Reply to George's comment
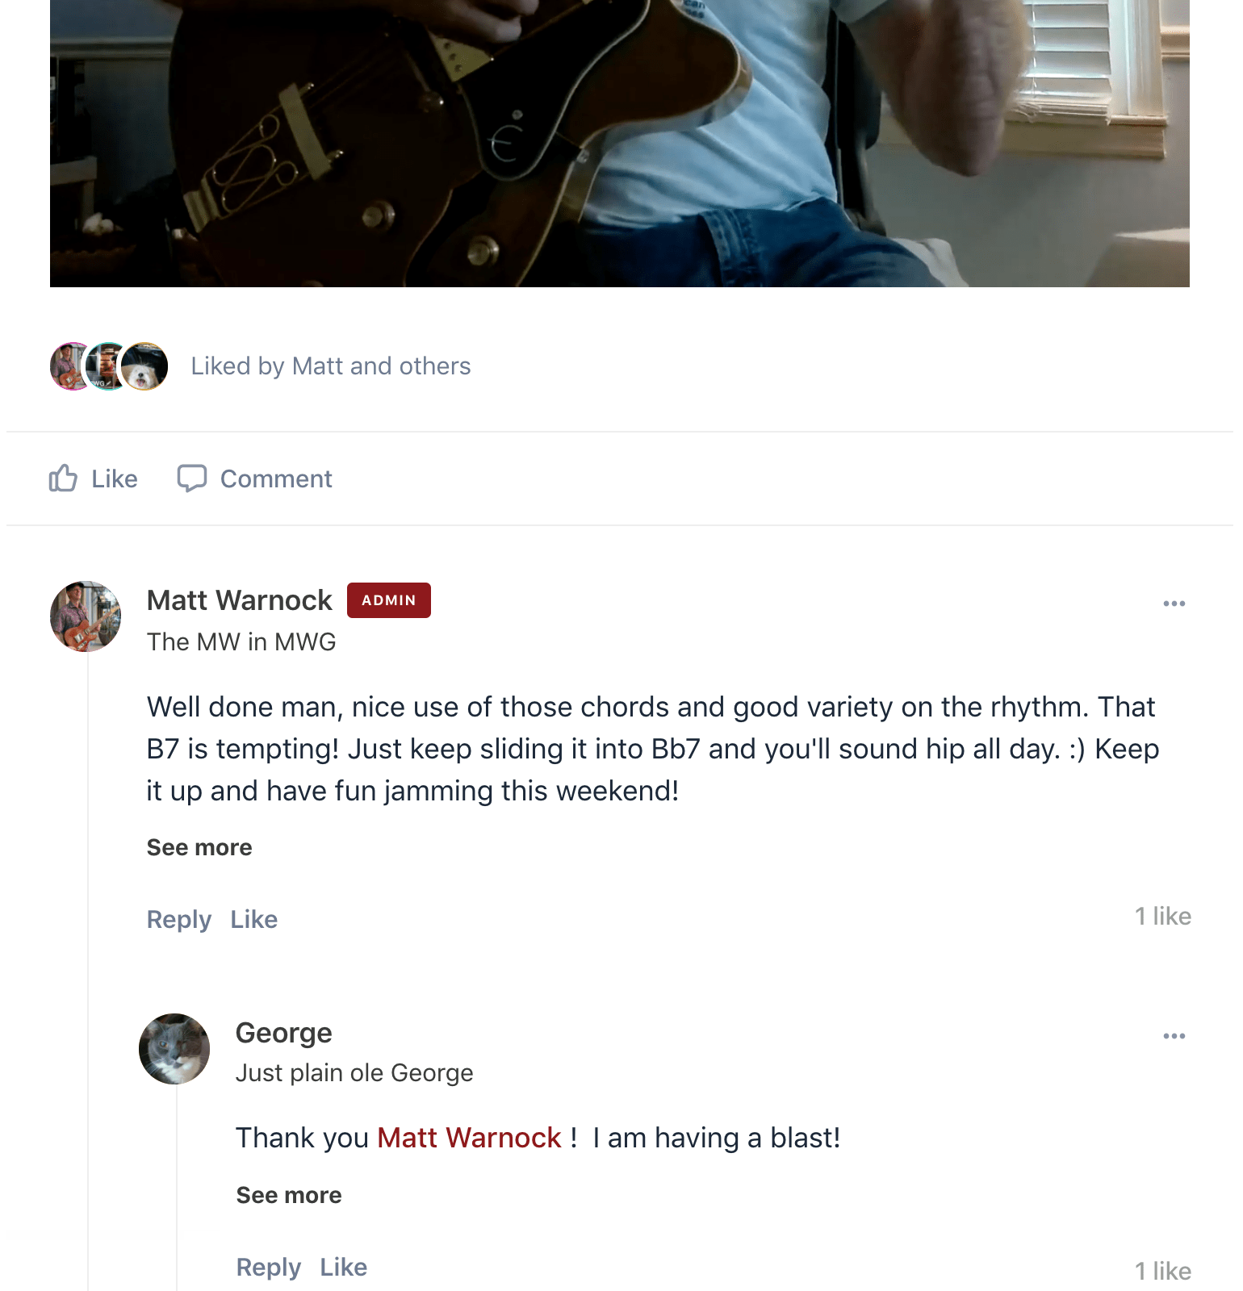 tap(269, 1267)
